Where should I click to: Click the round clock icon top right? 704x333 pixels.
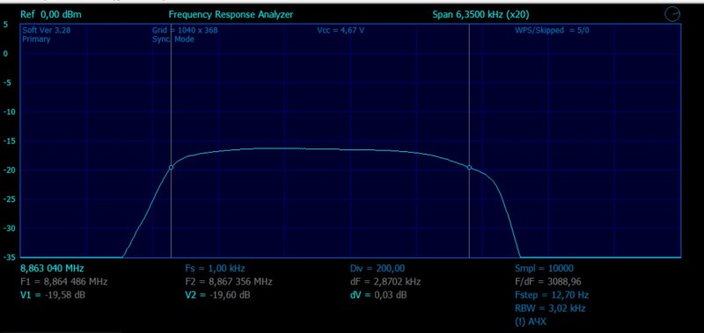coord(672,15)
